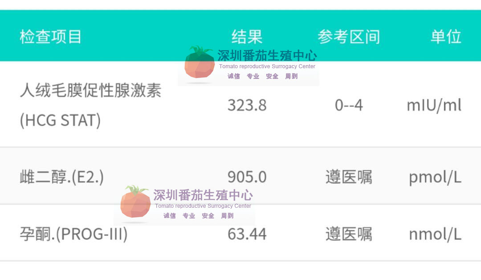Click the 单位 column header
The height and width of the screenshot is (280, 481).
point(446,37)
